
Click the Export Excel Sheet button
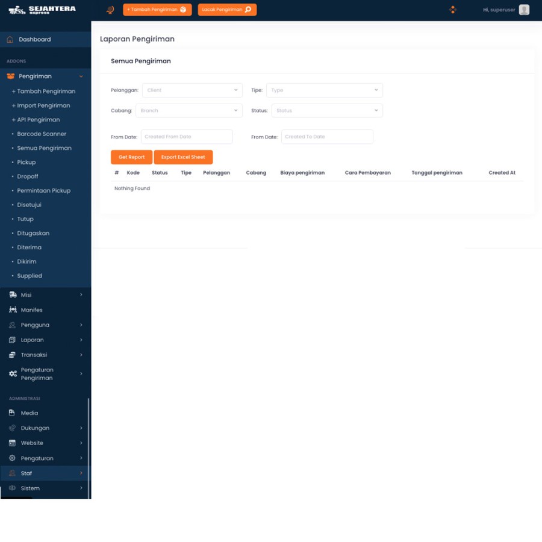(x=183, y=157)
